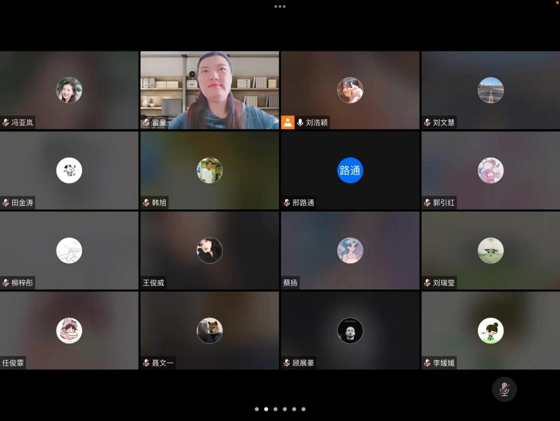The width and height of the screenshot is (560, 421).
Task: Click the muted mic icon beside 聂文一
Action: click(146, 362)
